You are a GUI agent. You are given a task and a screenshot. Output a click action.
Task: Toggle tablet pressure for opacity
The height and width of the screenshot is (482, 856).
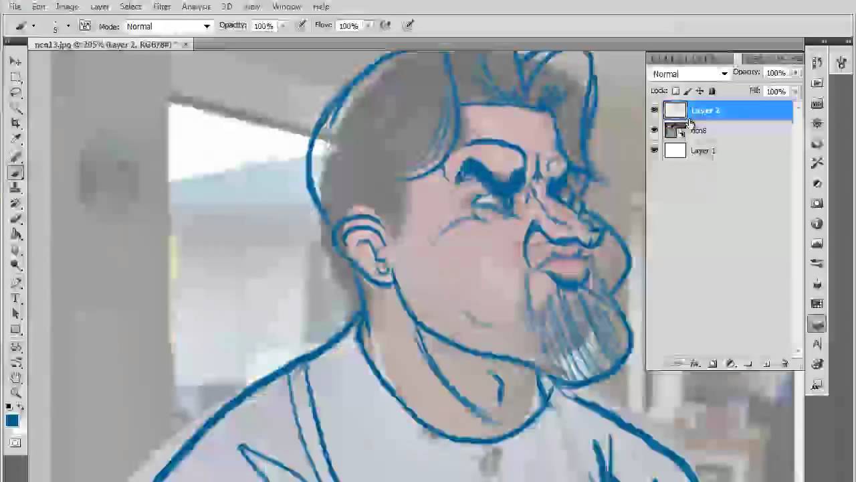tap(301, 25)
